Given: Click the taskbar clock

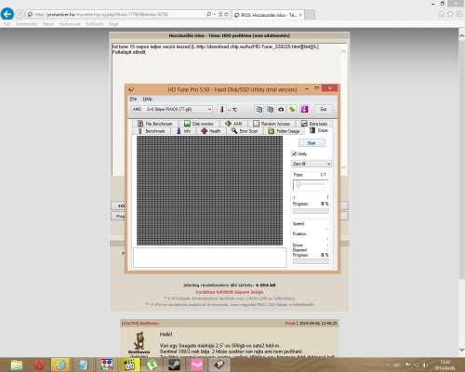Looking at the screenshot, I should pos(445,365).
